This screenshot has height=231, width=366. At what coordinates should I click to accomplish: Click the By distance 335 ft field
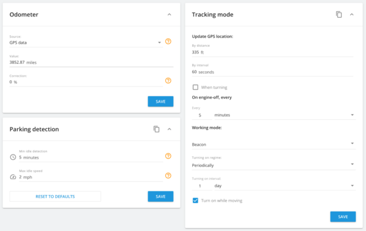(273, 52)
